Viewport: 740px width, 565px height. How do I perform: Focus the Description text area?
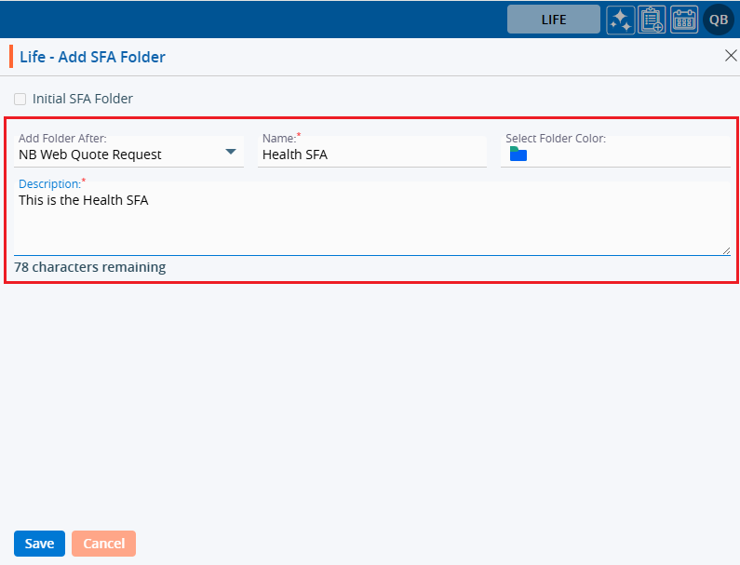(x=371, y=222)
